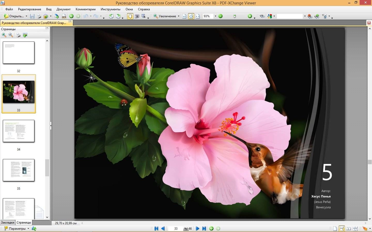Open the Комментарии menu

point(86,9)
